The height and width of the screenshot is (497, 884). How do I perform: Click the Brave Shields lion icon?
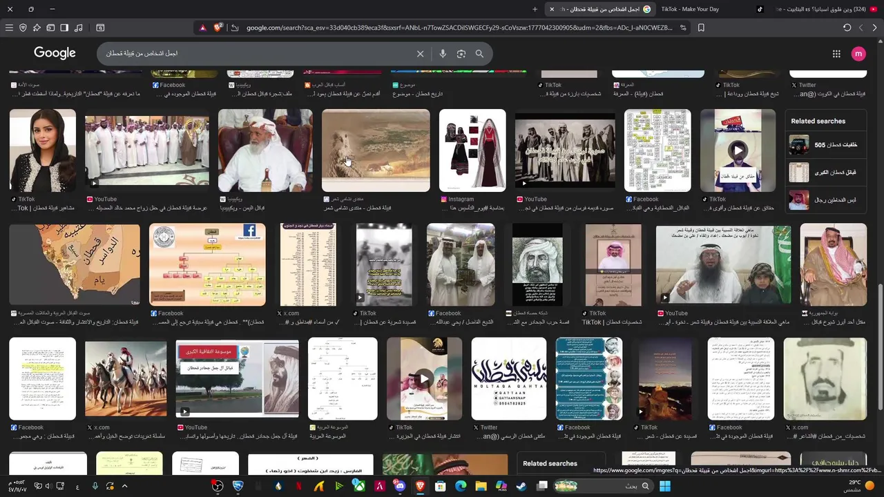218,28
